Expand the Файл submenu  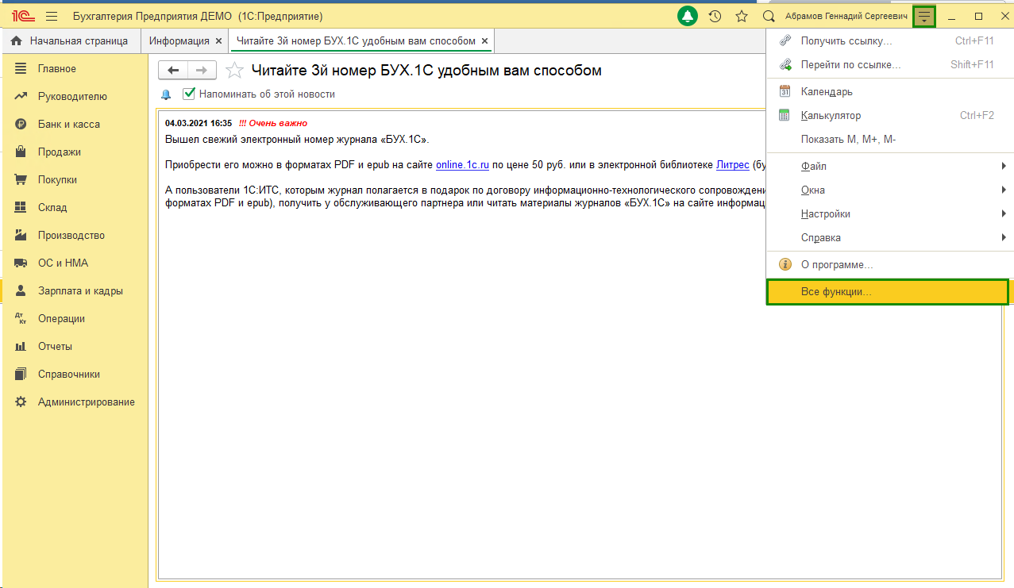coord(890,167)
